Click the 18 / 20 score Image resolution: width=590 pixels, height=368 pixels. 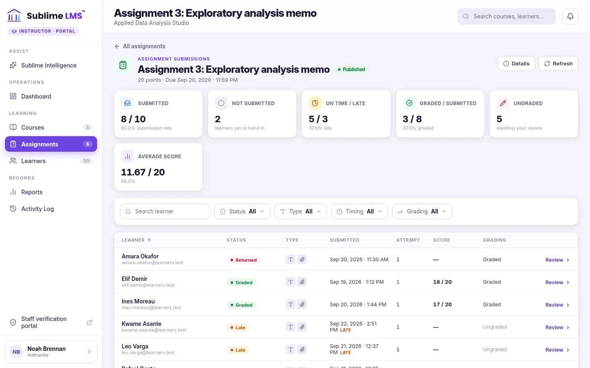(442, 282)
